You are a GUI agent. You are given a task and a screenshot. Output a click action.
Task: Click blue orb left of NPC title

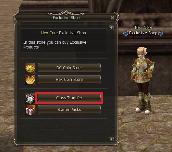pyautogui.click(x=126, y=33)
